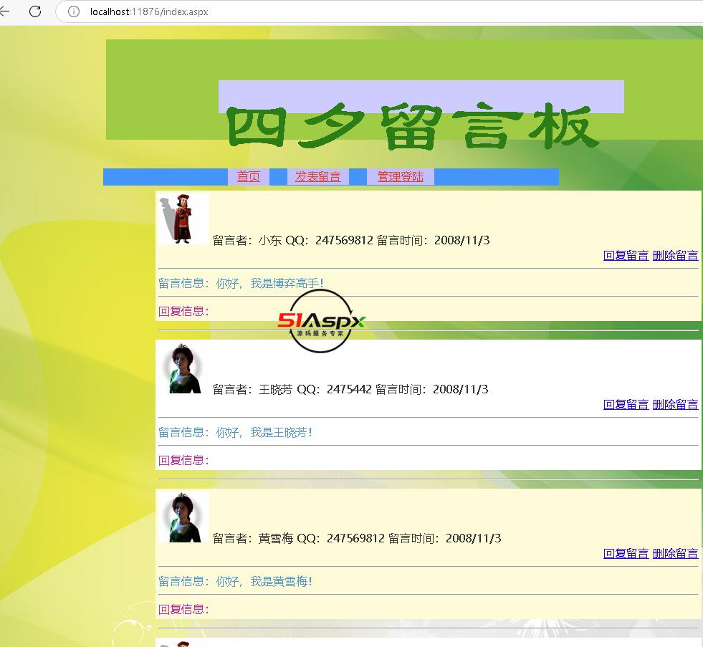Go to the 发表留言 page

tap(318, 177)
